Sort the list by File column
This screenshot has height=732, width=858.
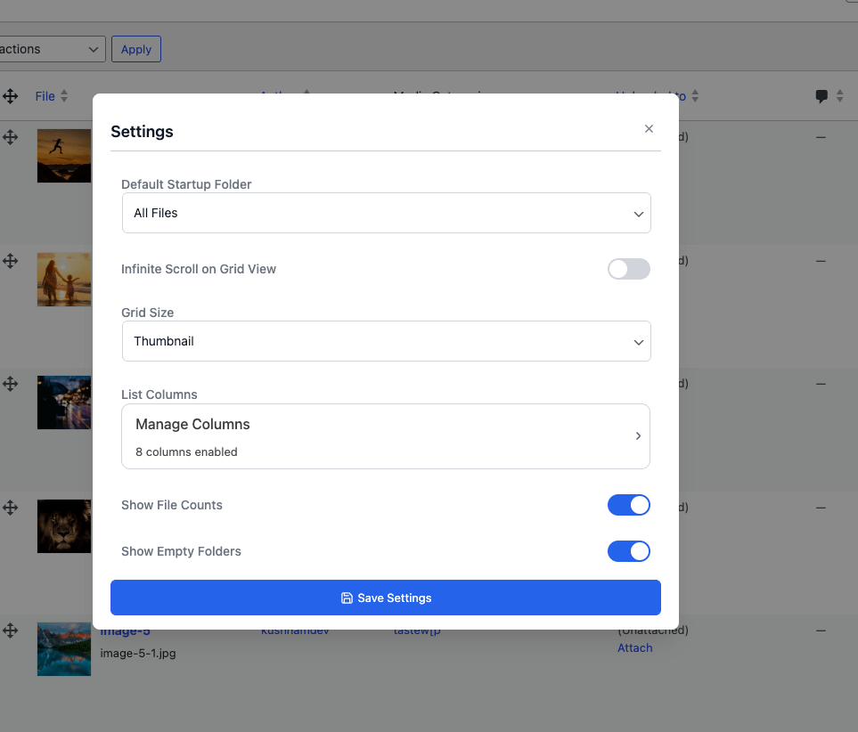pyautogui.click(x=45, y=96)
